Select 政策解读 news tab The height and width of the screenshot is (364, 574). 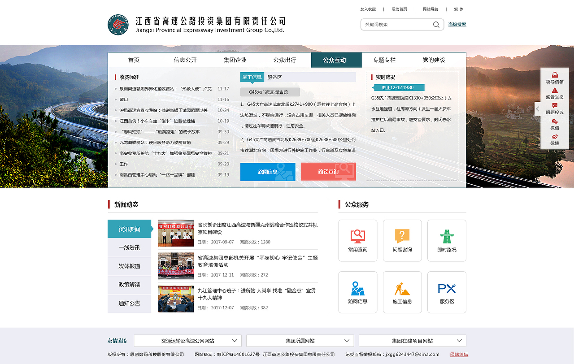129,285
